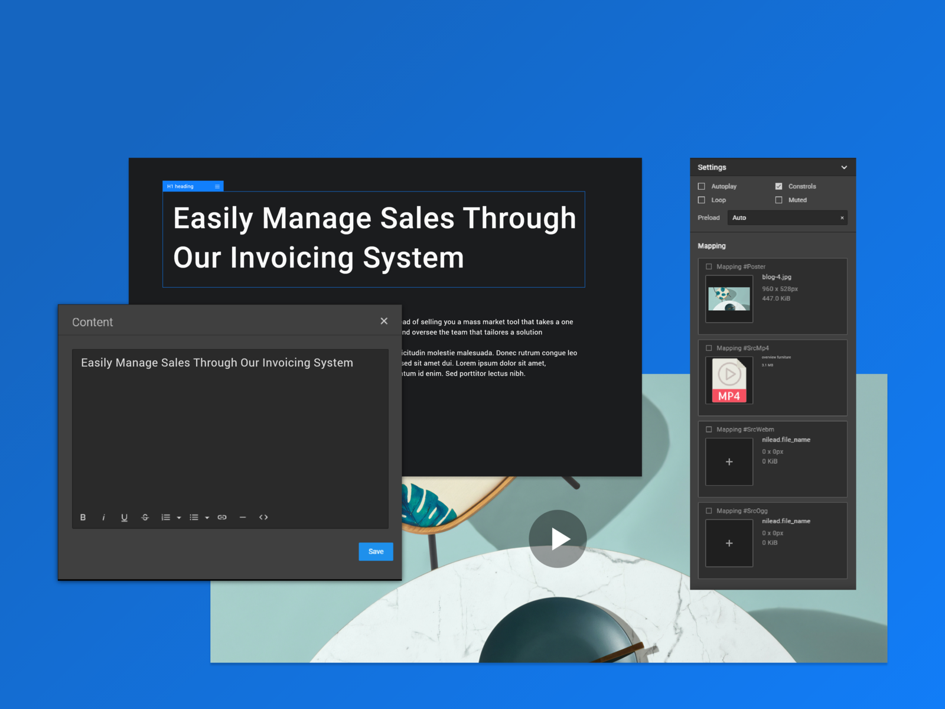This screenshot has width=945, height=709.
Task: Open code view with brackets icon
Action: pyautogui.click(x=263, y=518)
